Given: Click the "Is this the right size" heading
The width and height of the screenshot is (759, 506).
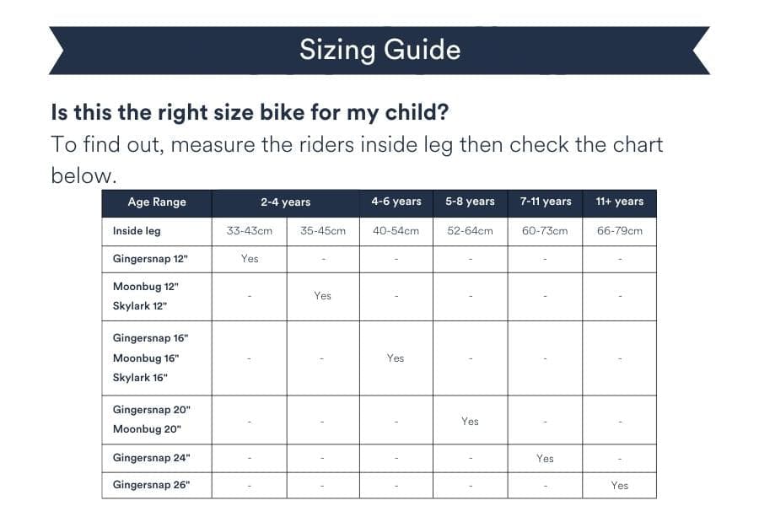Looking at the screenshot, I should (x=249, y=112).
